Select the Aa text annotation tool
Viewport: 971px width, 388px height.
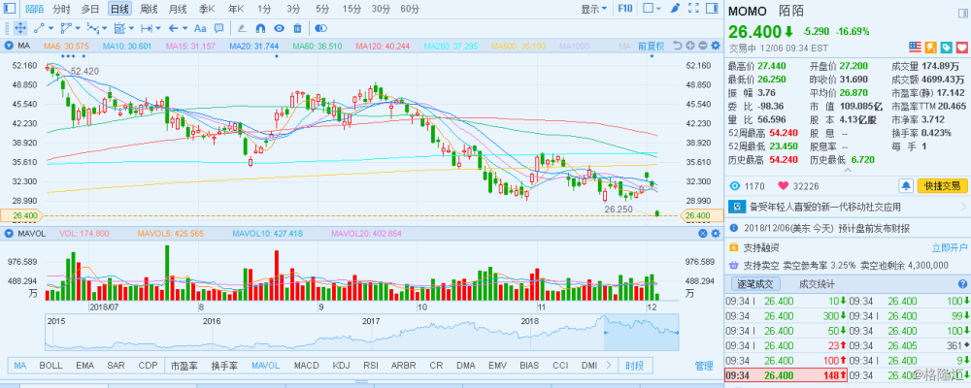[200, 28]
